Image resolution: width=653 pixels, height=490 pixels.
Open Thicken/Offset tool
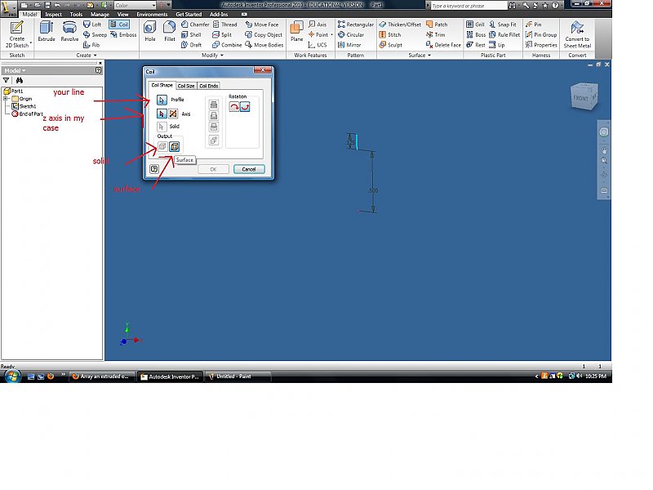click(x=400, y=24)
